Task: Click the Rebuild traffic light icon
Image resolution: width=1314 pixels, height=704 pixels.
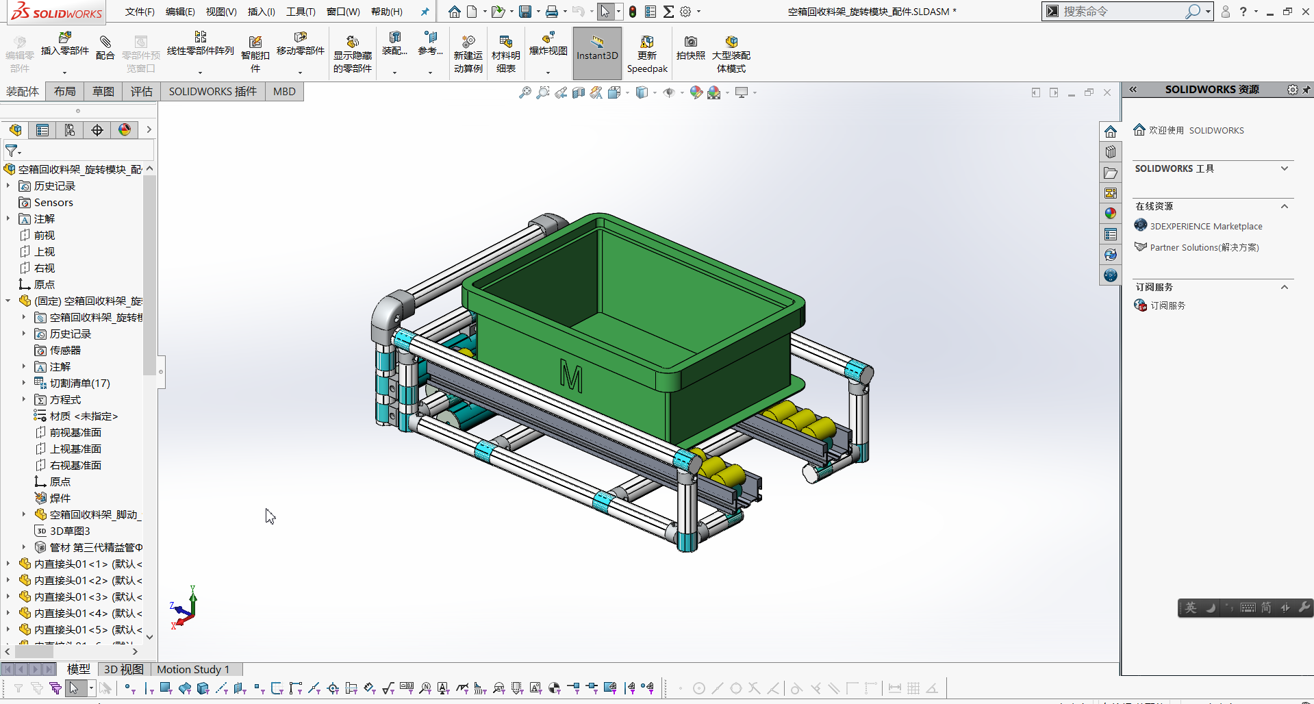Action: tap(633, 12)
